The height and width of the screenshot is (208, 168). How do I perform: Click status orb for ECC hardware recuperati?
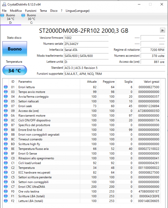tap(6, 173)
